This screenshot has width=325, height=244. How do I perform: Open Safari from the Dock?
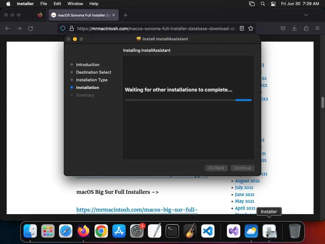coord(66,231)
